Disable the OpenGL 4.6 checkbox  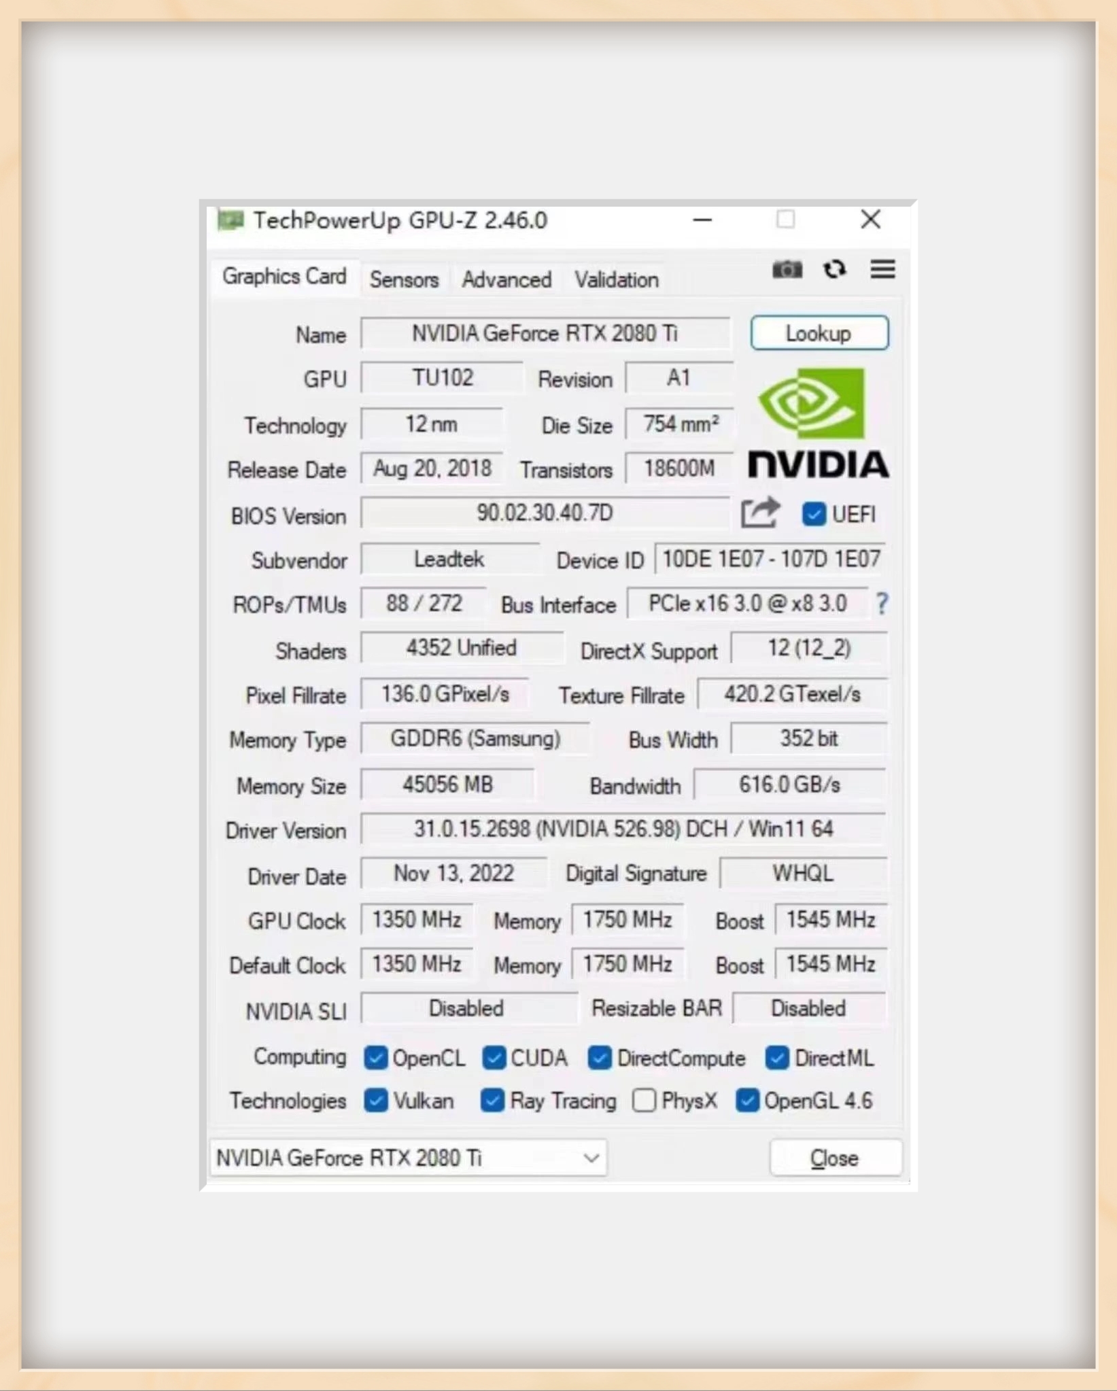pyautogui.click(x=748, y=1101)
